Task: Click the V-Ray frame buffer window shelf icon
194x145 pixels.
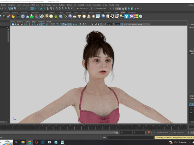Action: [117, 17]
